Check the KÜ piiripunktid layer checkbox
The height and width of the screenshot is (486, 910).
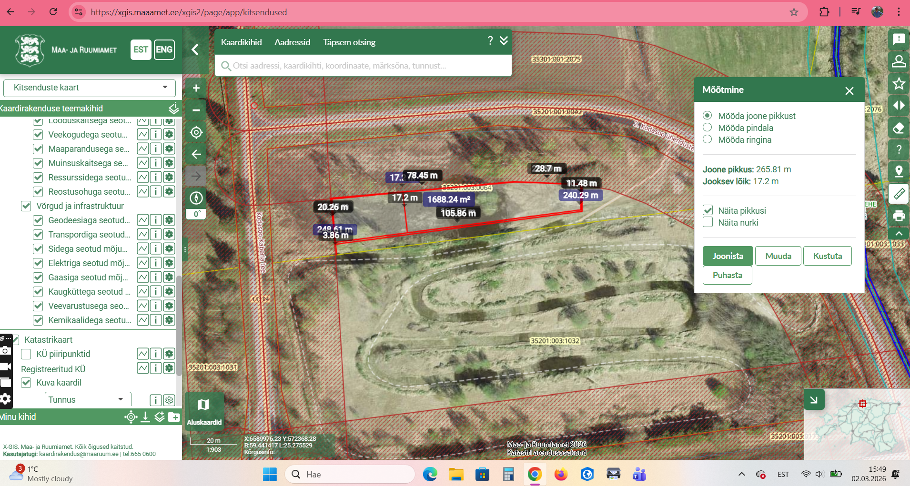[x=26, y=354]
